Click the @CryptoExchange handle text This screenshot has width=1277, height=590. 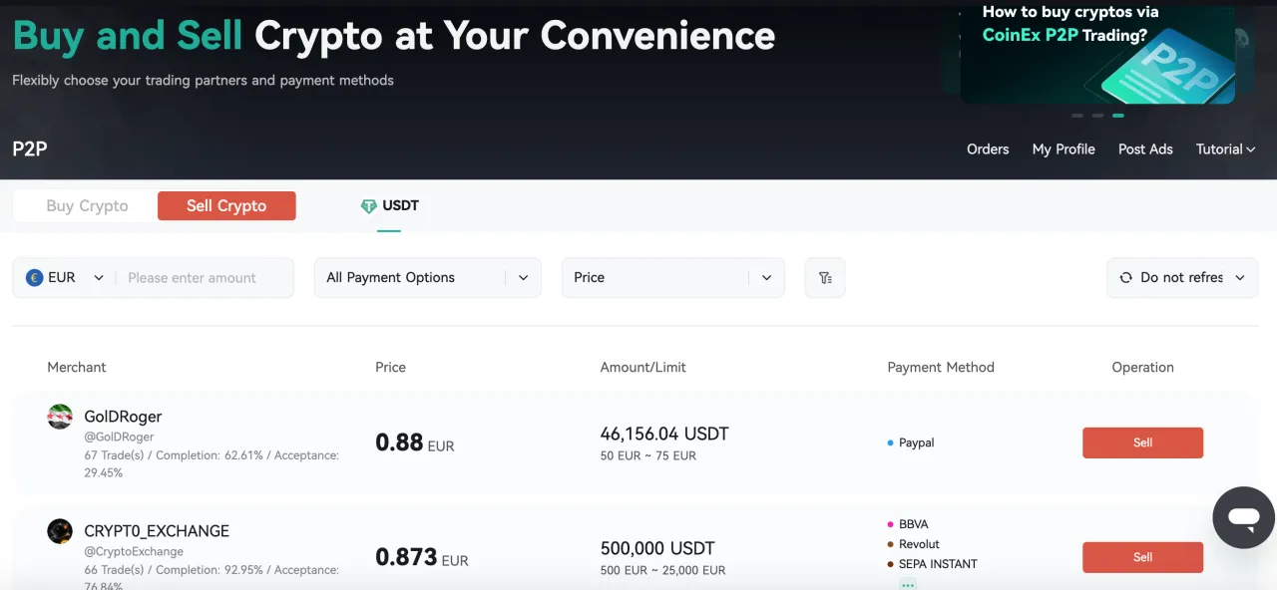[x=134, y=552]
